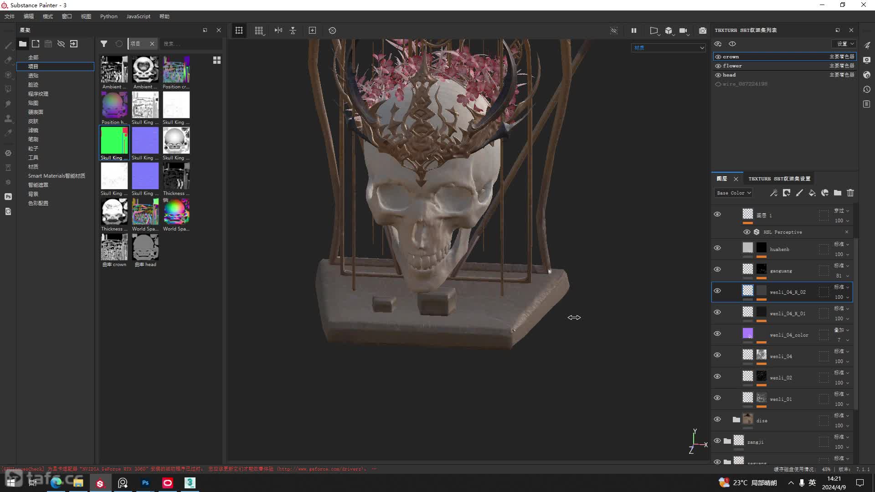Click the purple color swatch of wenli_04_color
The image size is (875, 492).
point(748,333)
